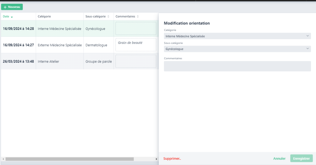Image resolution: width=316 pixels, height=165 pixels.
Task: Click the Nouveau button
Action: click(x=12, y=7)
